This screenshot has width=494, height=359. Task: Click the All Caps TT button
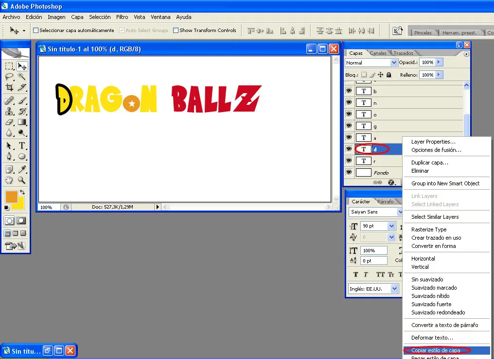pyautogui.click(x=380, y=275)
